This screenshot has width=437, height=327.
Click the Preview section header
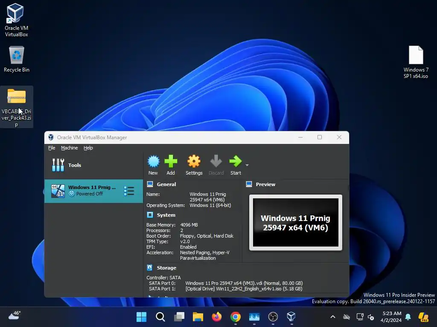pyautogui.click(x=265, y=184)
